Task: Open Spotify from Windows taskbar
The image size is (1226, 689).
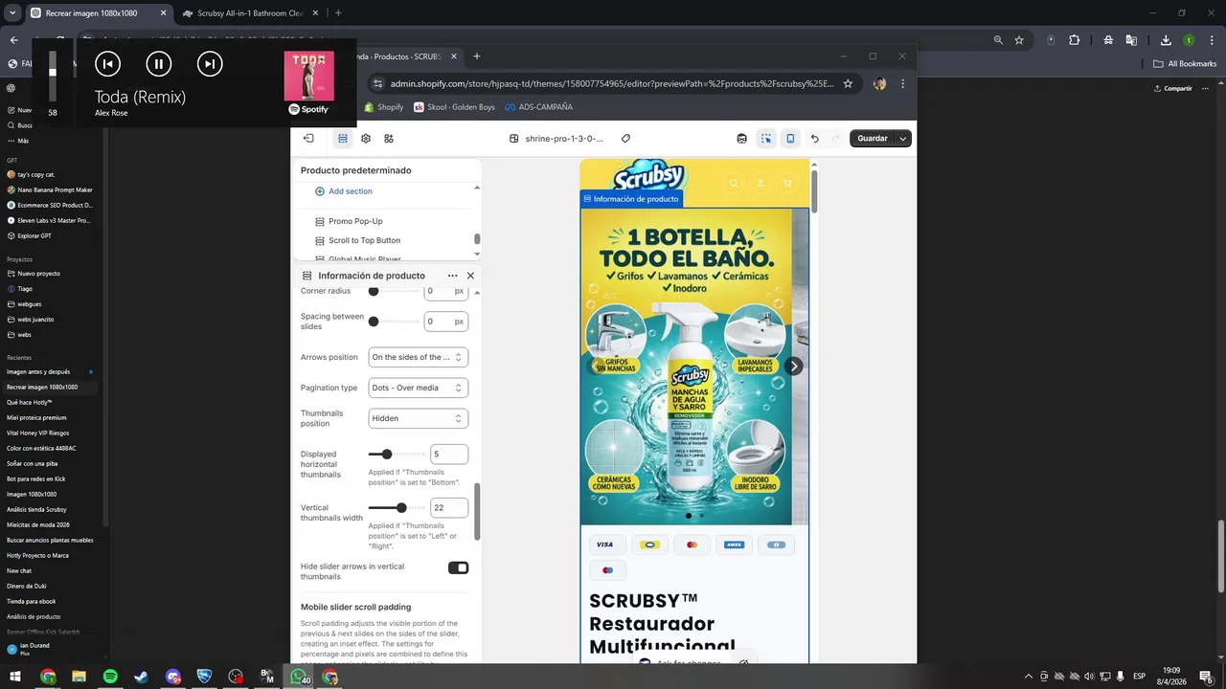Action: point(110,677)
